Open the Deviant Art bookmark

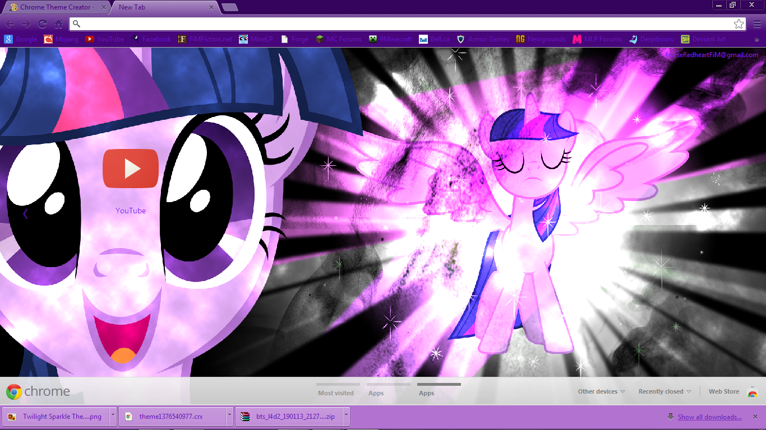[x=703, y=39]
